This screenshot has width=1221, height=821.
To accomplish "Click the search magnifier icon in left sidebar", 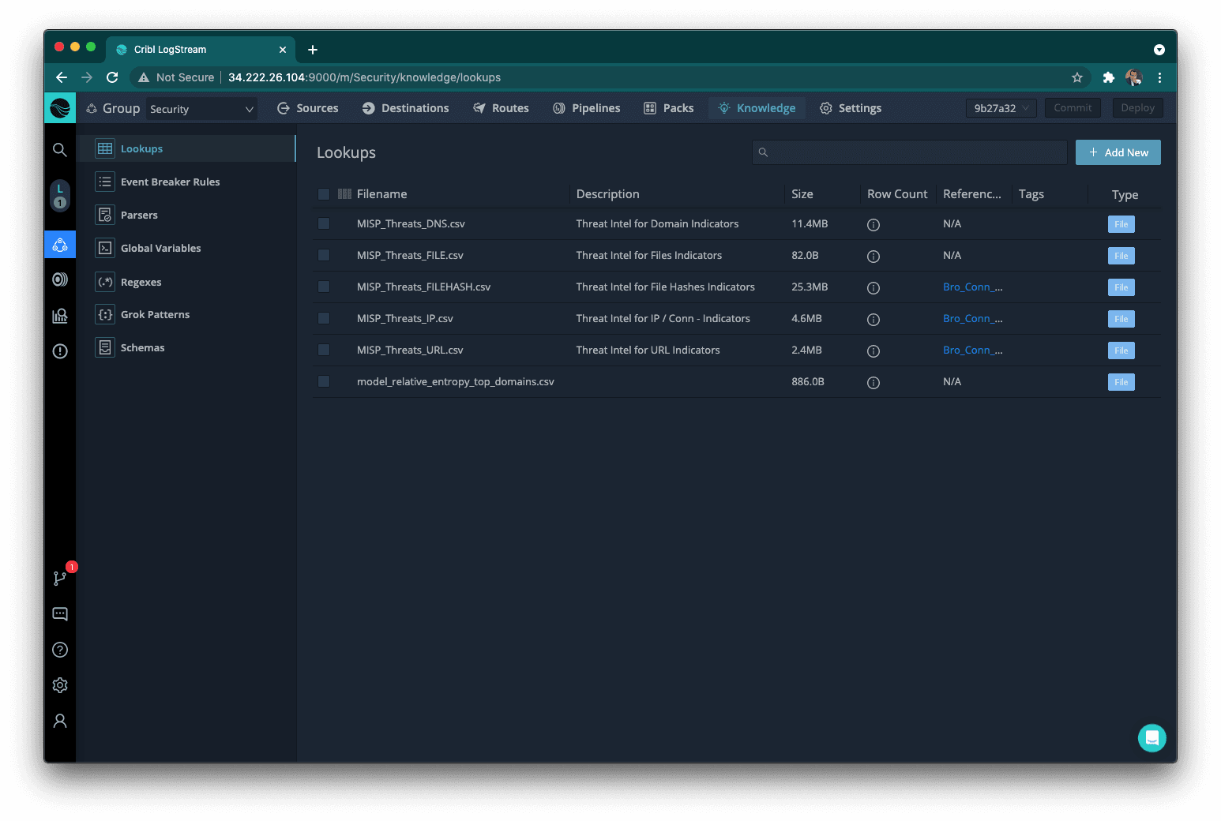I will pyautogui.click(x=60, y=150).
